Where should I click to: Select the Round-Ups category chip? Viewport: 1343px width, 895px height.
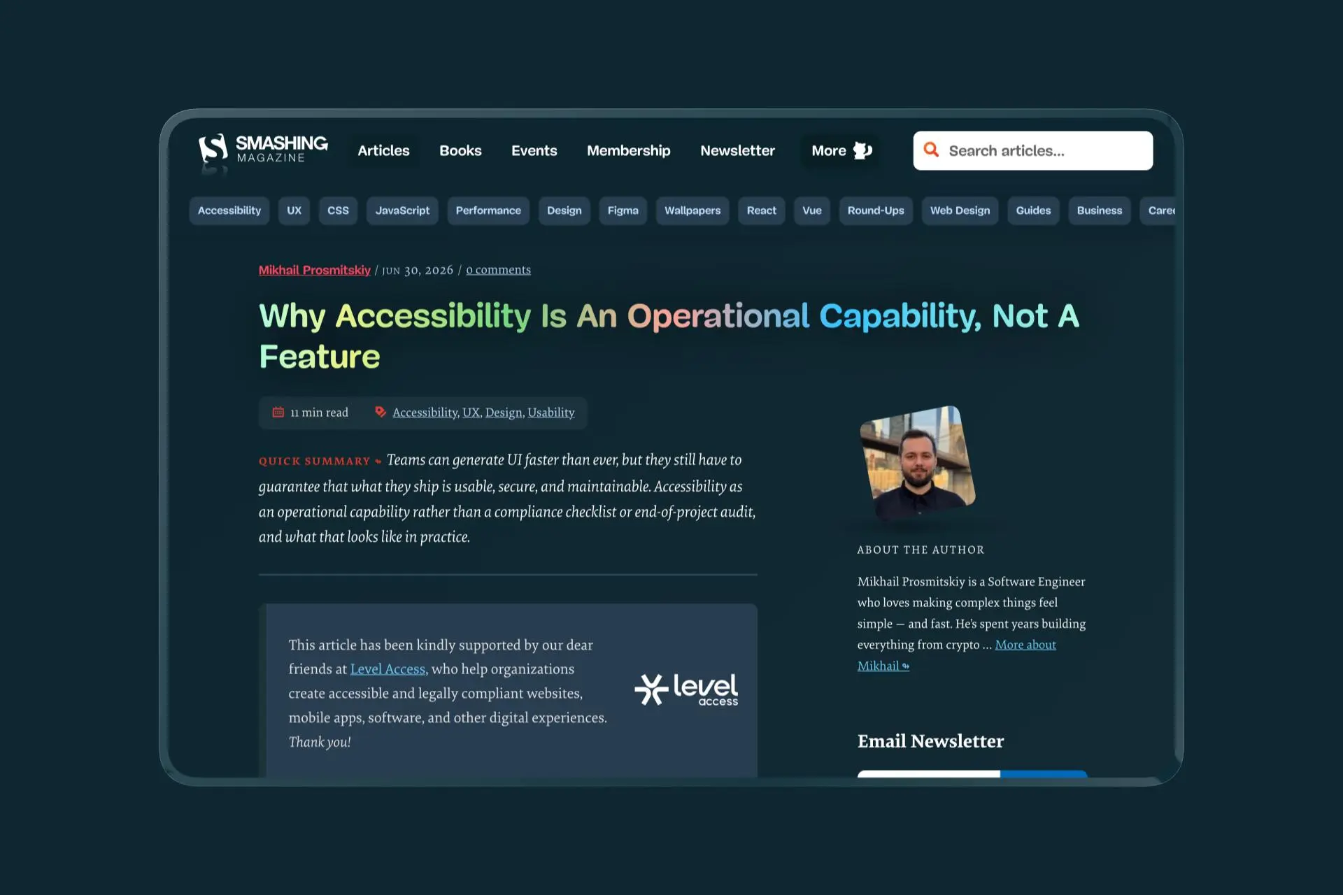pyautogui.click(x=876, y=210)
